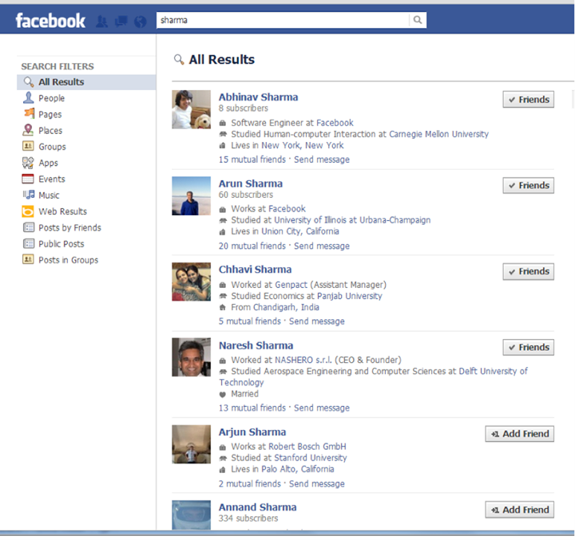Screen dimensions: 575x540
Task: Send message to Chhavi Sharma
Action: [x=317, y=321]
